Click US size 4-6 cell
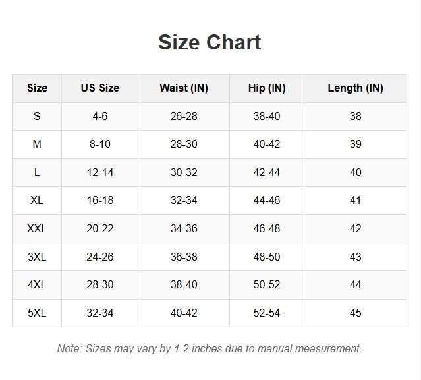The image size is (421, 380). point(100,116)
